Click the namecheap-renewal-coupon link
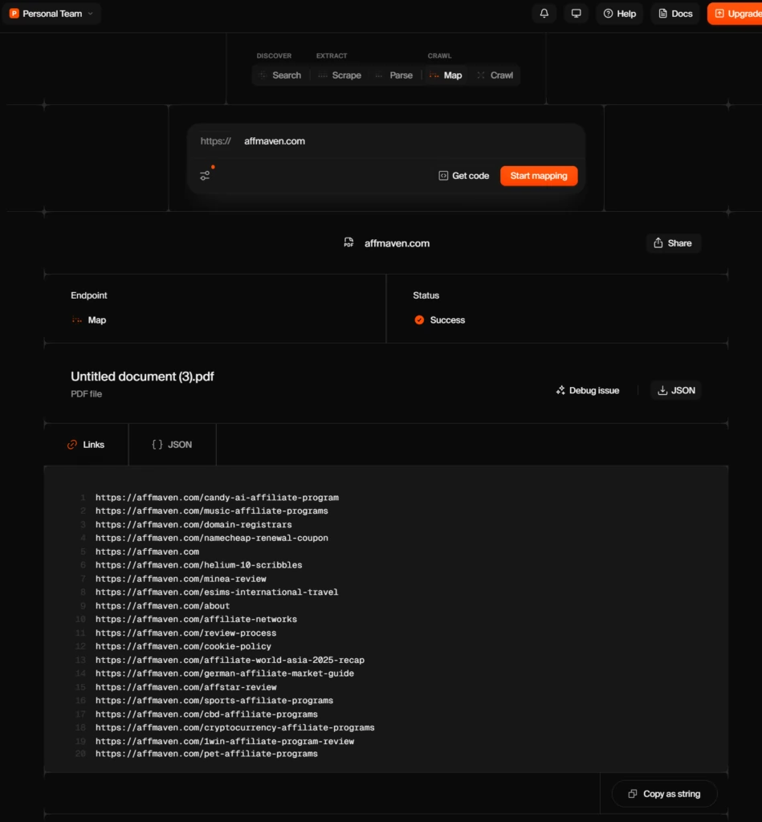762x822 pixels. 212,538
